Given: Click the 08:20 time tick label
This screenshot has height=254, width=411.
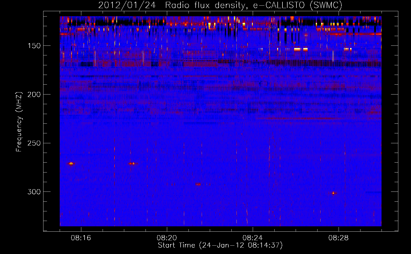Looking at the screenshot, I should point(167,238).
